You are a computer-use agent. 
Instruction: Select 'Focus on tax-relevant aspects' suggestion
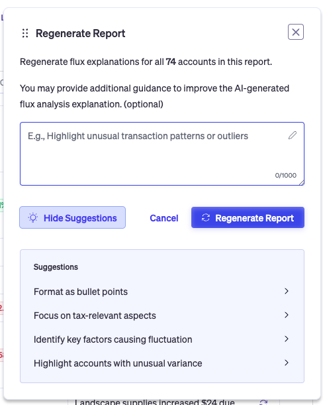click(x=161, y=316)
